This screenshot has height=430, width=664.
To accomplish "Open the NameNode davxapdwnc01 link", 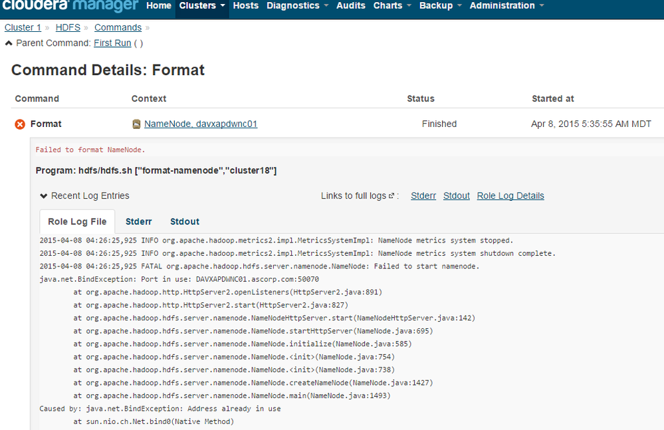I will 201,124.
